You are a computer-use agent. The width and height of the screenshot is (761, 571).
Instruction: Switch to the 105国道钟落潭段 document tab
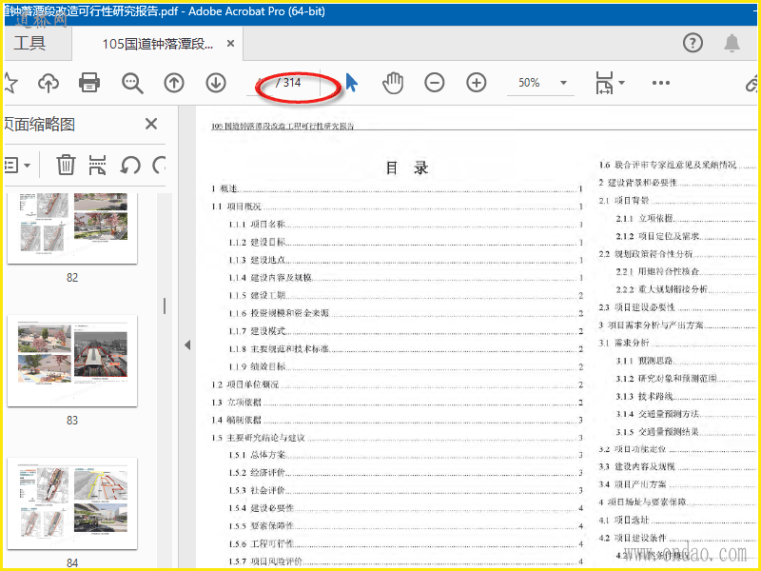click(x=157, y=44)
